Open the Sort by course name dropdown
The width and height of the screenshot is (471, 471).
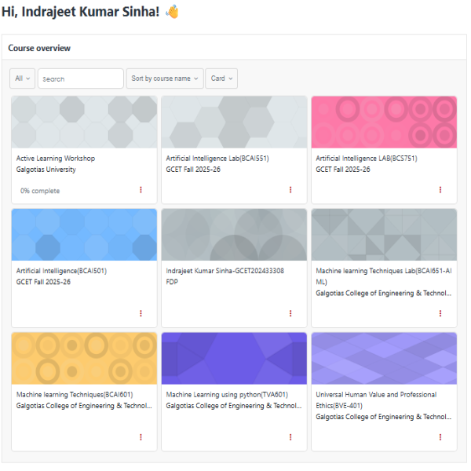click(x=164, y=78)
